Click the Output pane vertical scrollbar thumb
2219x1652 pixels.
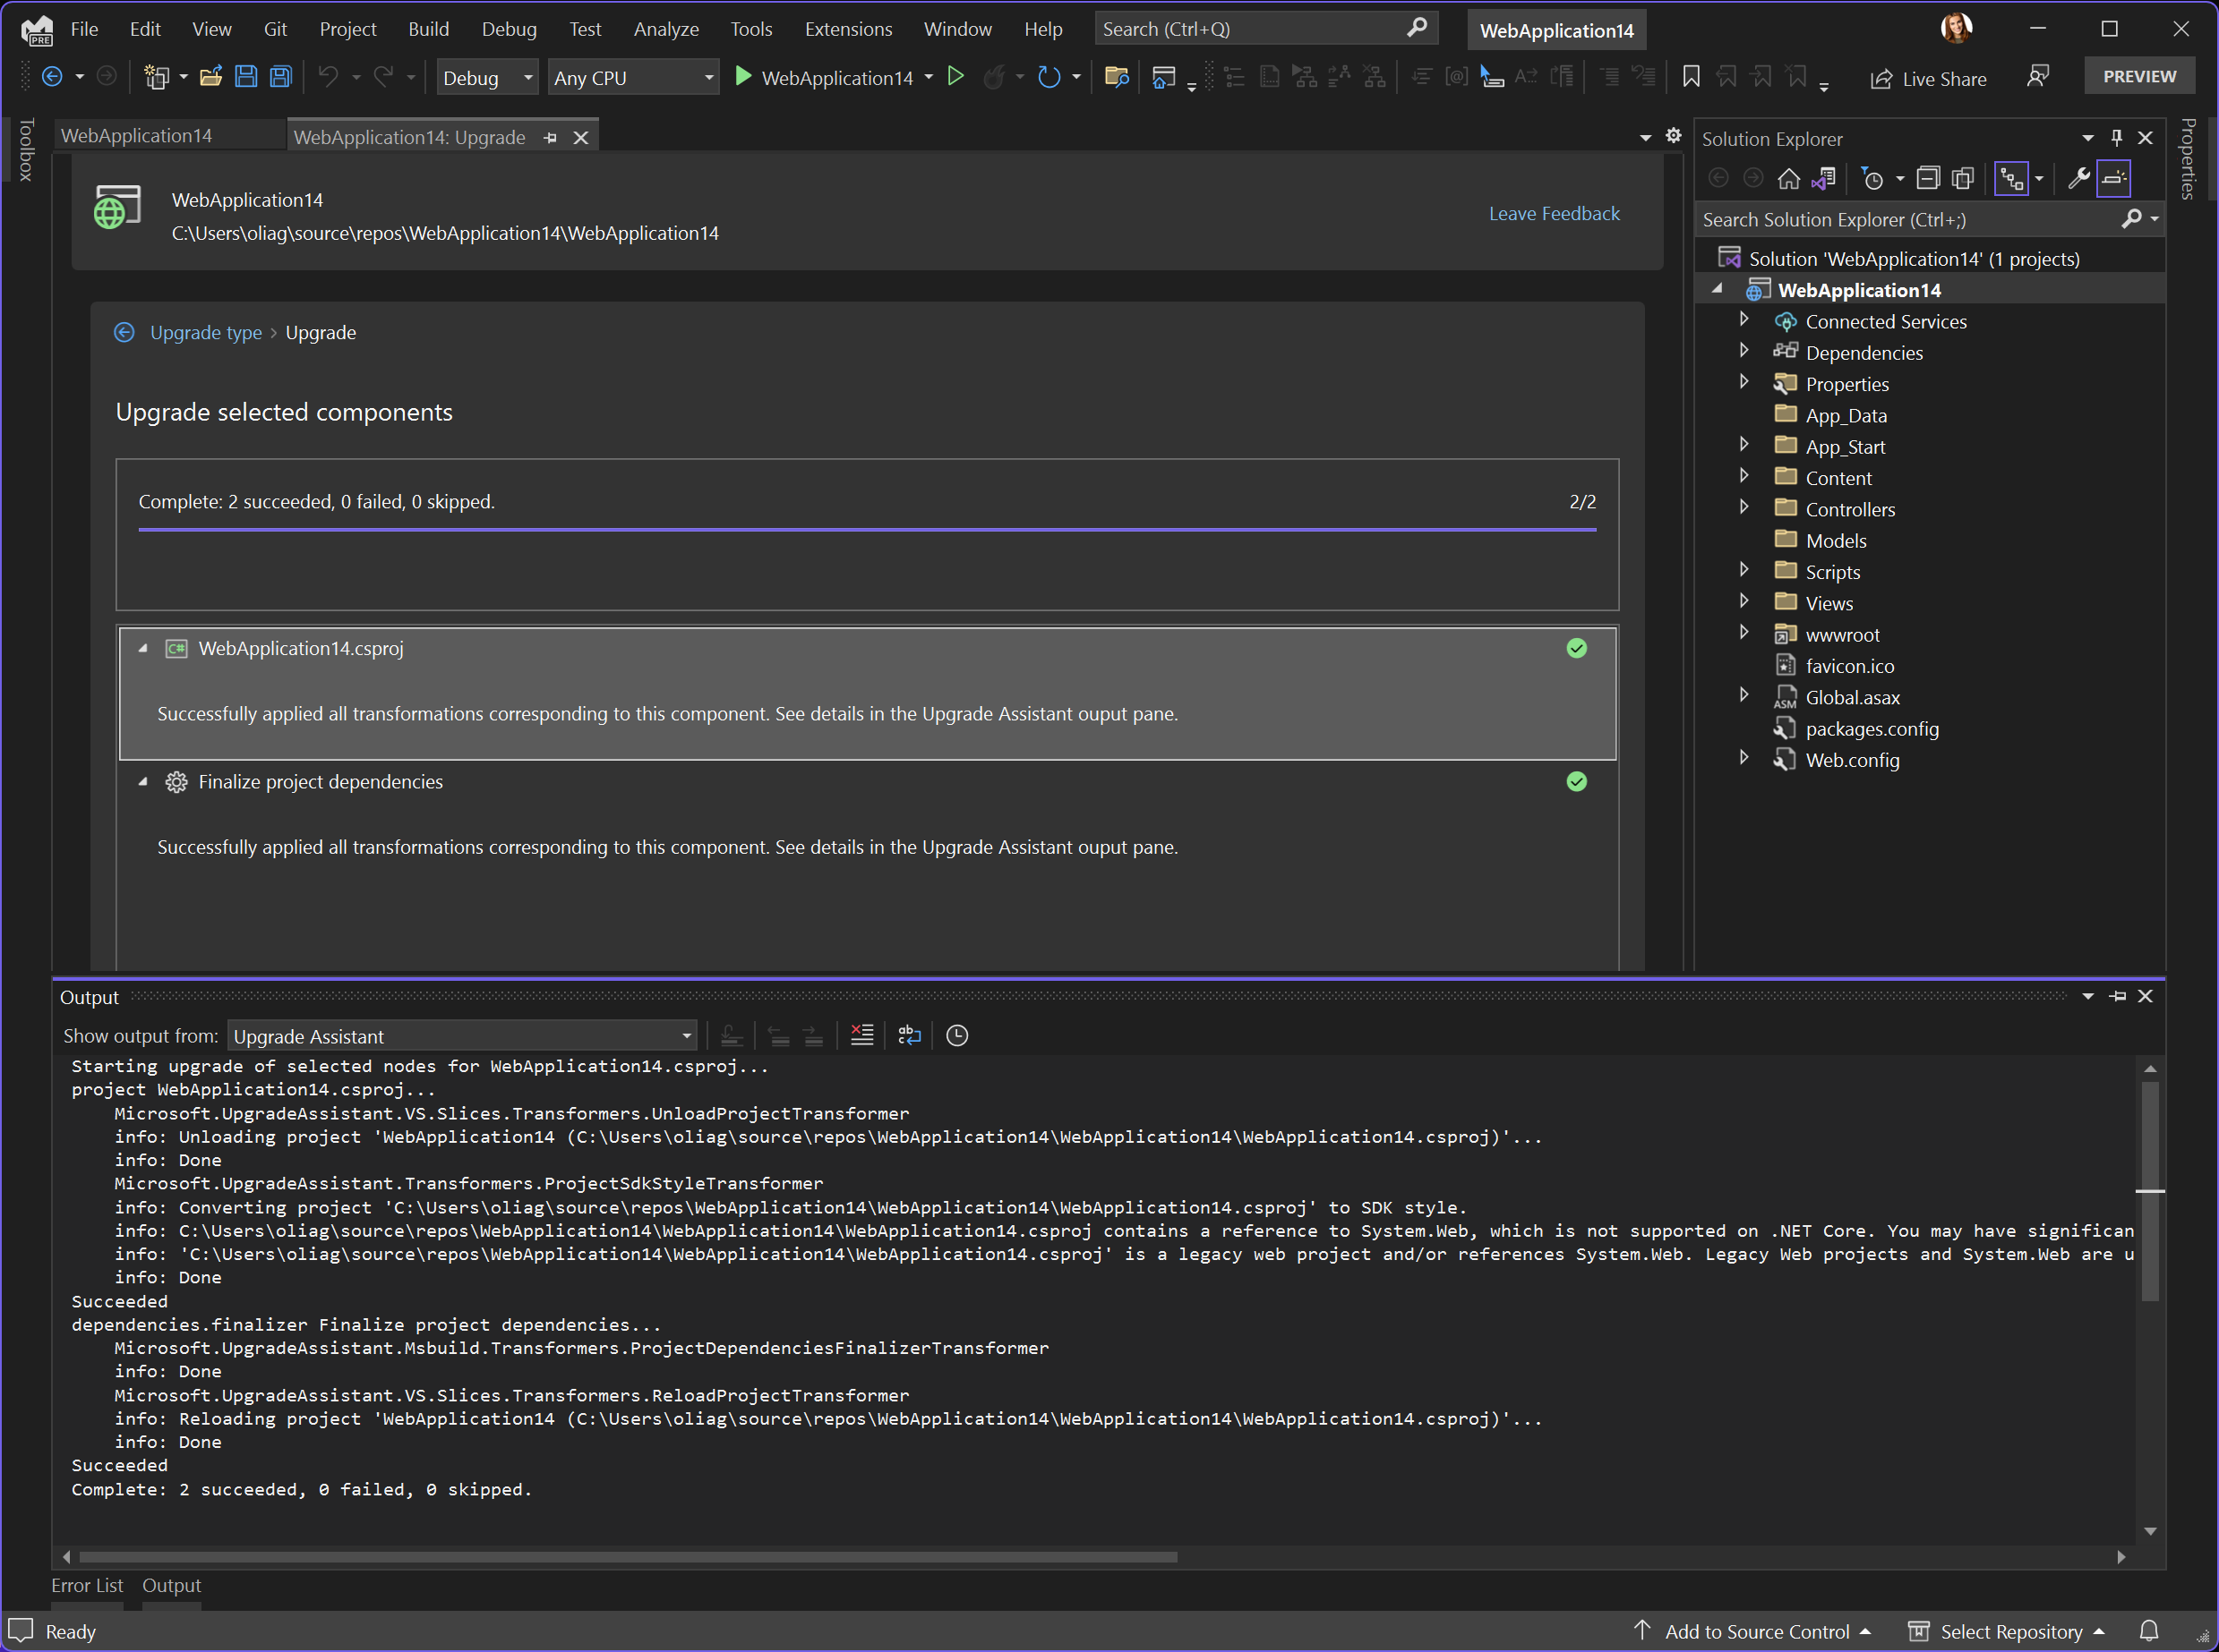click(x=2150, y=1190)
